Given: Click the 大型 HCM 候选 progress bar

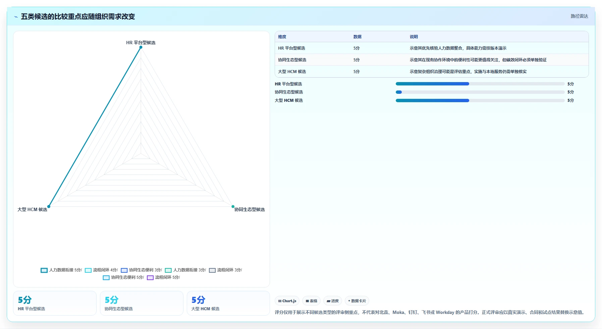Looking at the screenshot, I should [x=480, y=101].
